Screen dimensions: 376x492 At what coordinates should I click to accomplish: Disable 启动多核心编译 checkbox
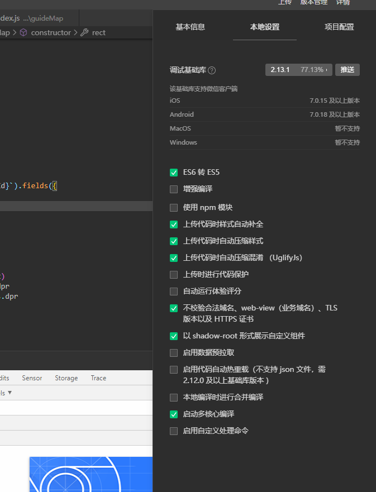tap(174, 414)
